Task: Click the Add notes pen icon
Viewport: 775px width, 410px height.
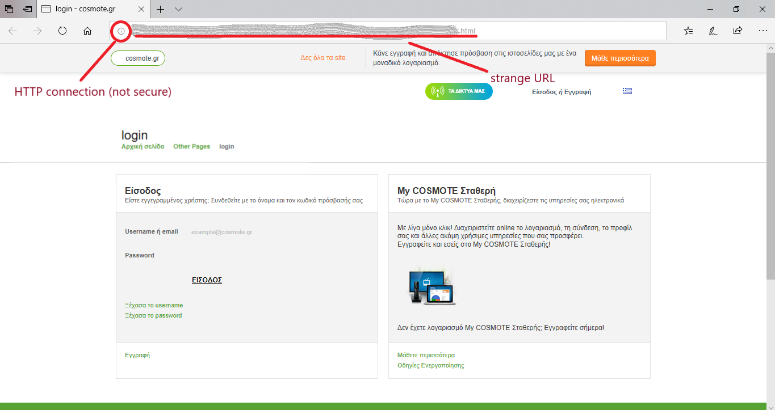Action: [x=713, y=31]
